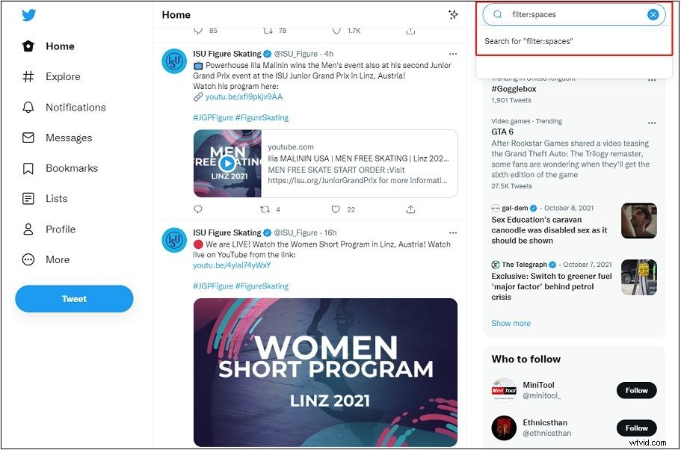Like the Women Short Program live tweet
Image resolution: width=681 pixels, height=450 pixels.
click(x=336, y=28)
